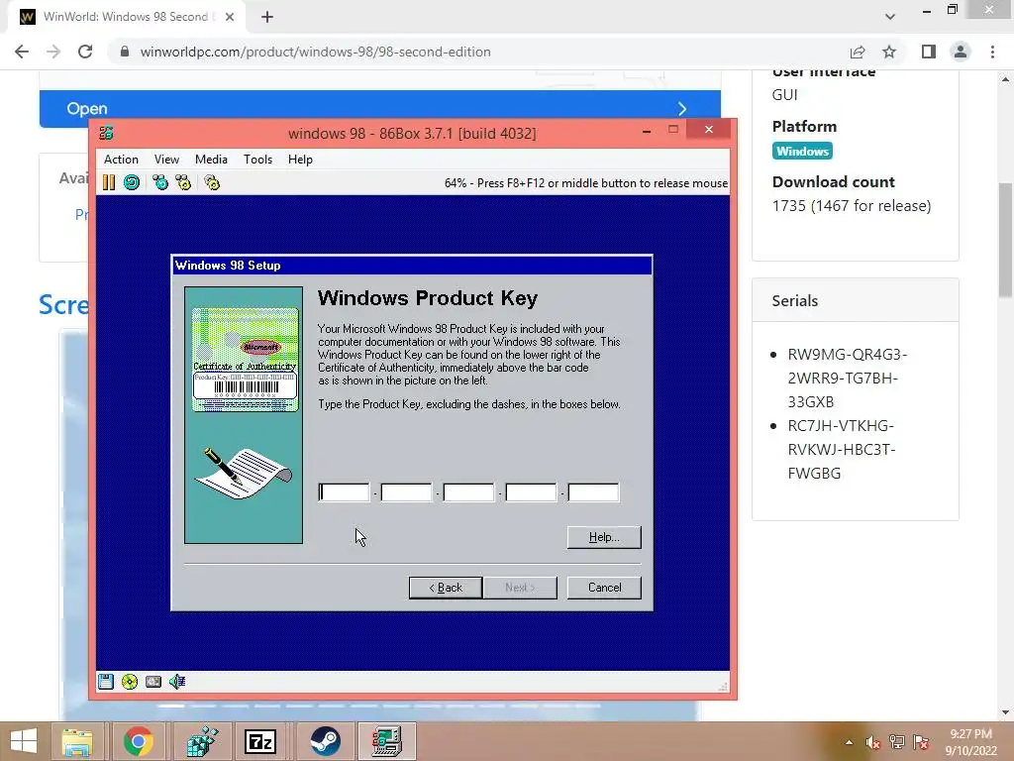Open Chrome's three-dot menu
This screenshot has width=1014, height=761.
(992, 52)
